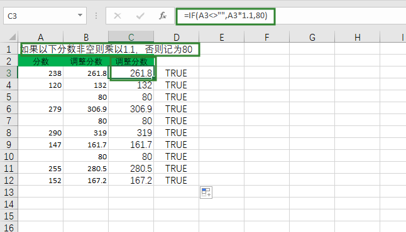Click cell A4 containing 120
The width and height of the screenshot is (406, 232).
click(x=40, y=85)
